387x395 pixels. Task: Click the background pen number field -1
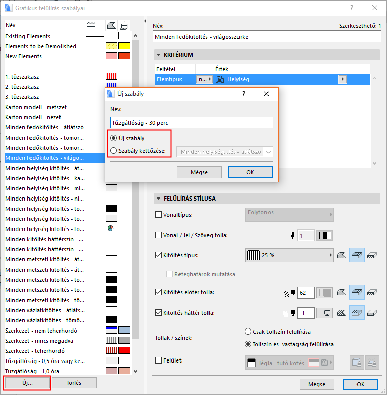(x=306, y=313)
